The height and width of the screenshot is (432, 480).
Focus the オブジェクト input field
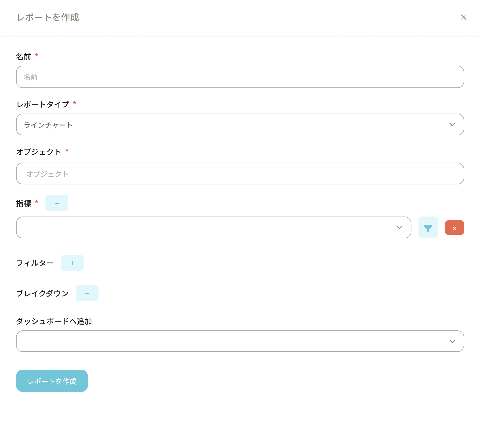(x=240, y=174)
